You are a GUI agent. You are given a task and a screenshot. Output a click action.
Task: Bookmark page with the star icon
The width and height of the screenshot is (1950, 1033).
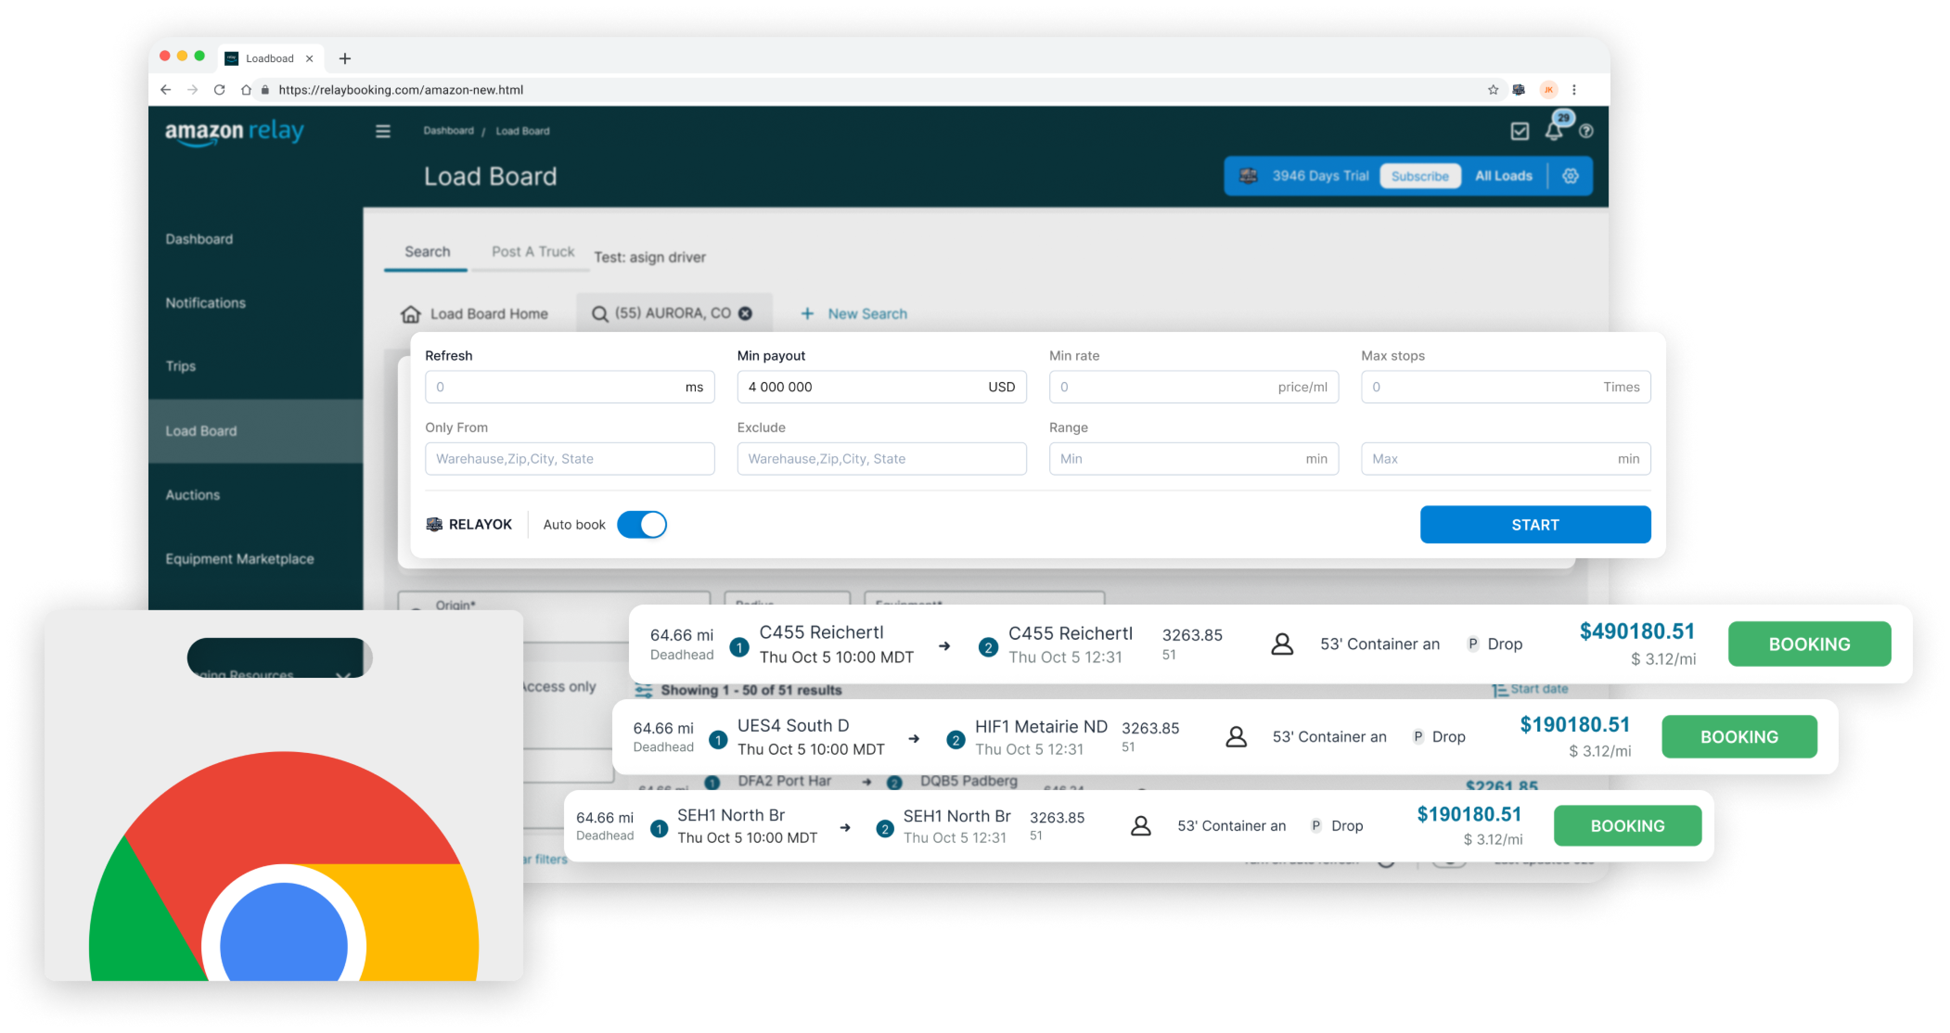coord(1493,89)
